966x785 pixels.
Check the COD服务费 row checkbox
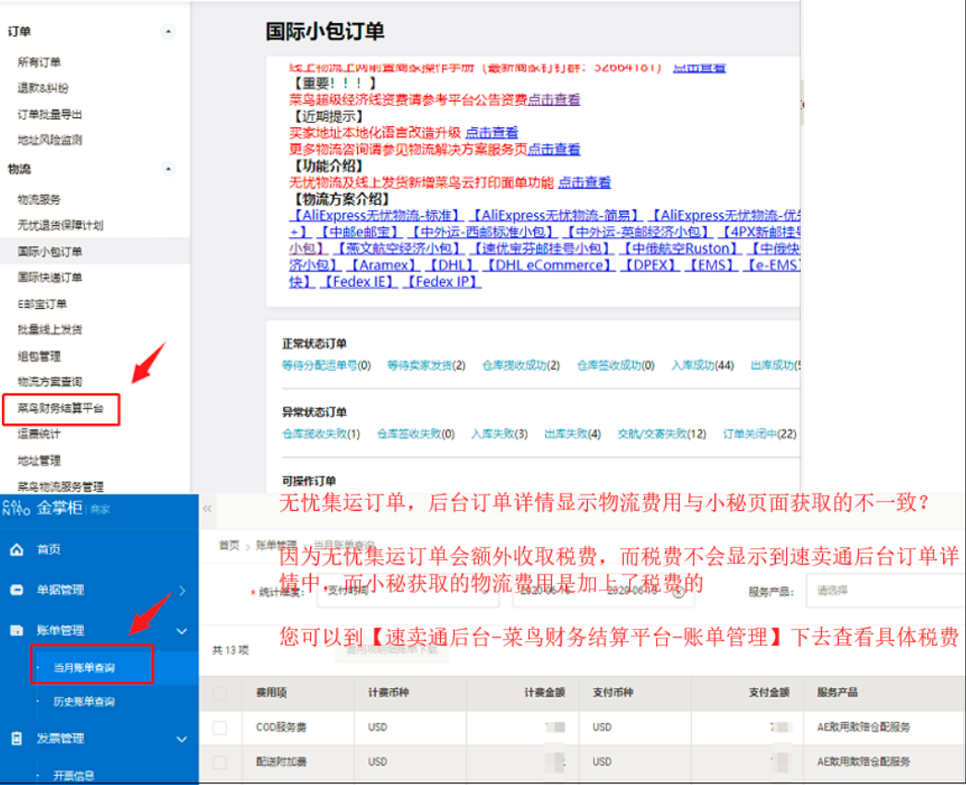point(220,728)
